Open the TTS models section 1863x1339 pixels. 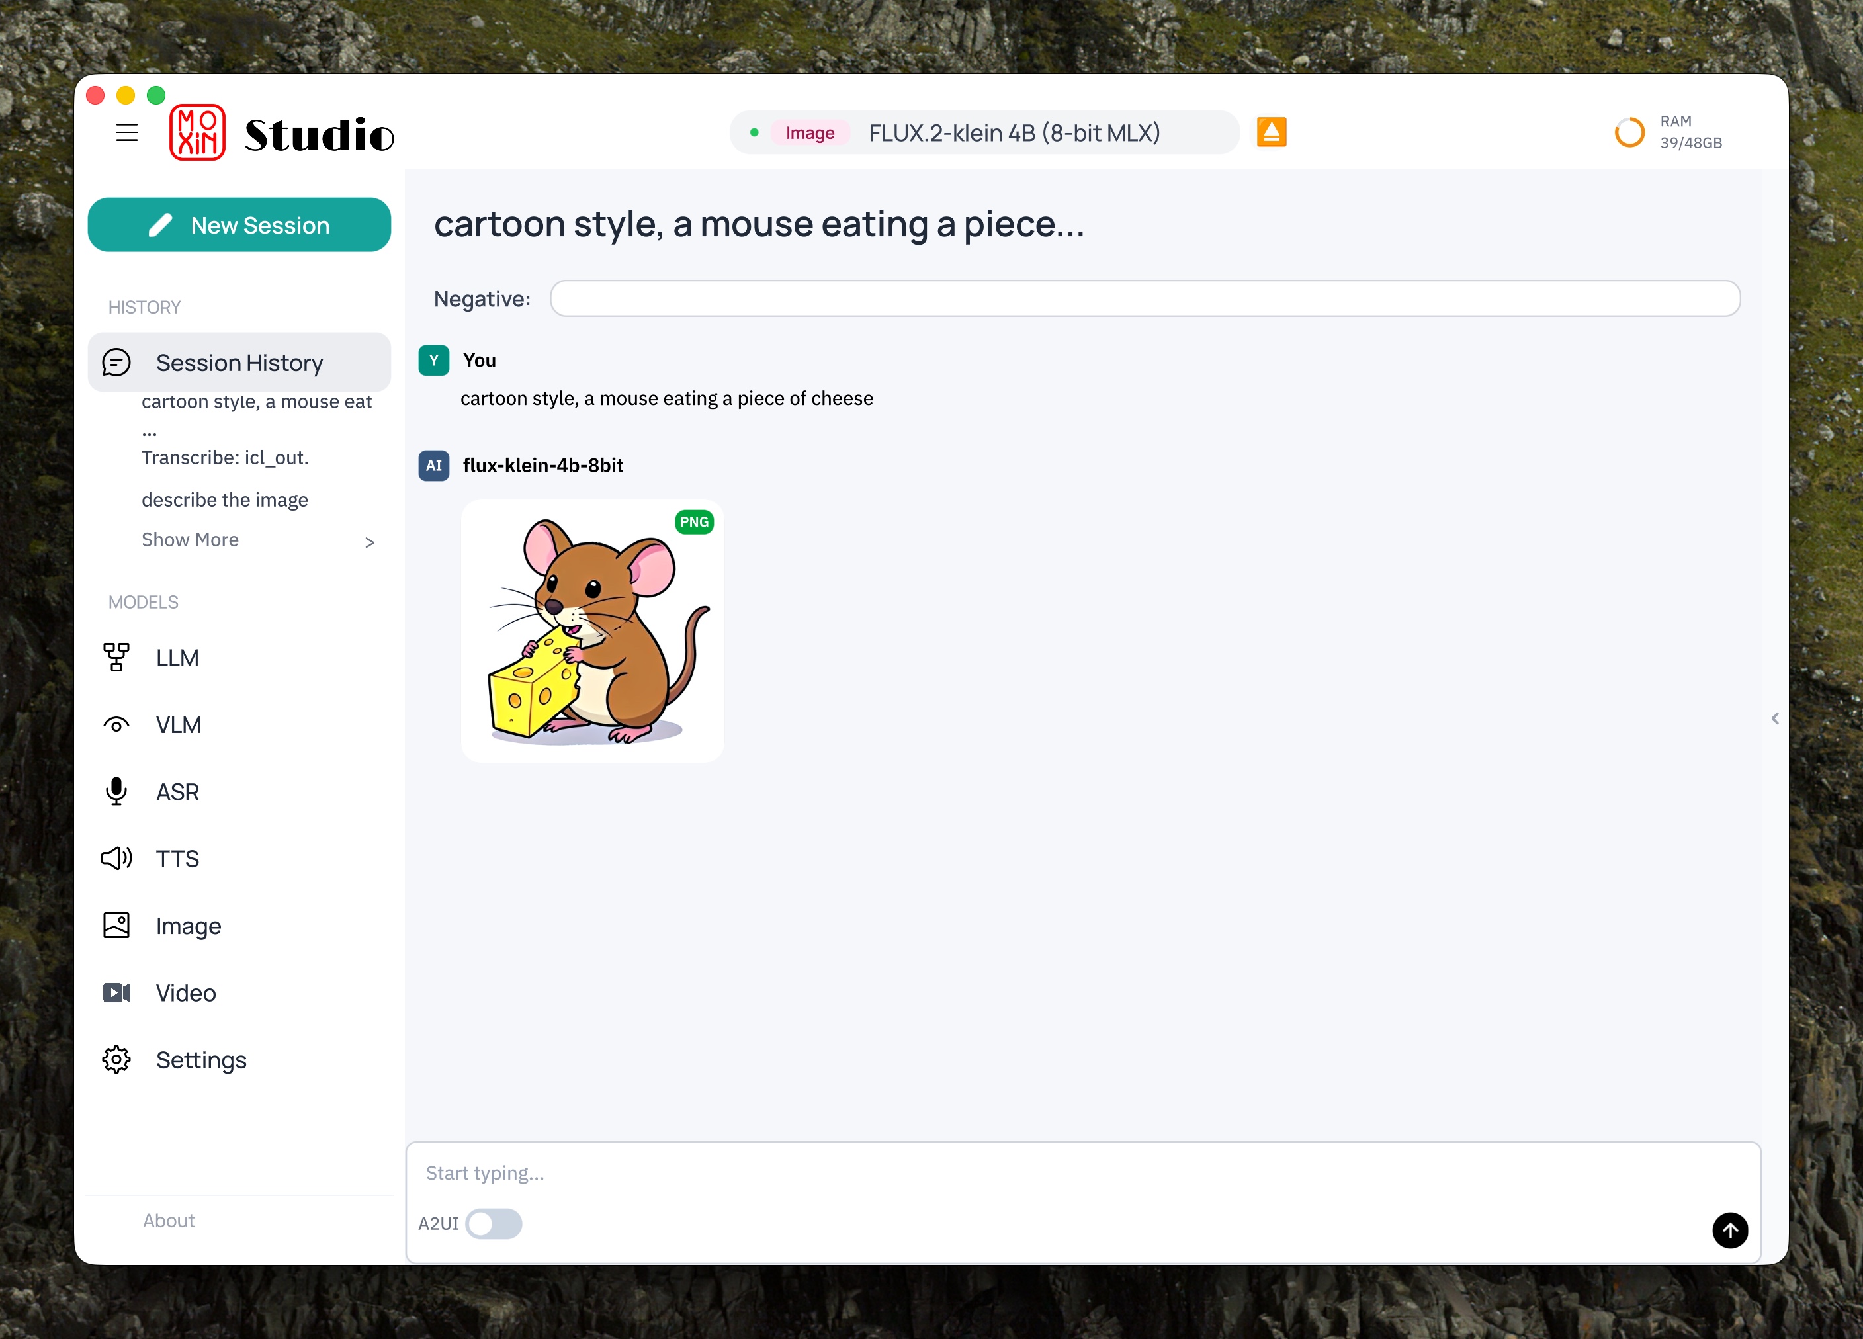pyautogui.click(x=239, y=859)
